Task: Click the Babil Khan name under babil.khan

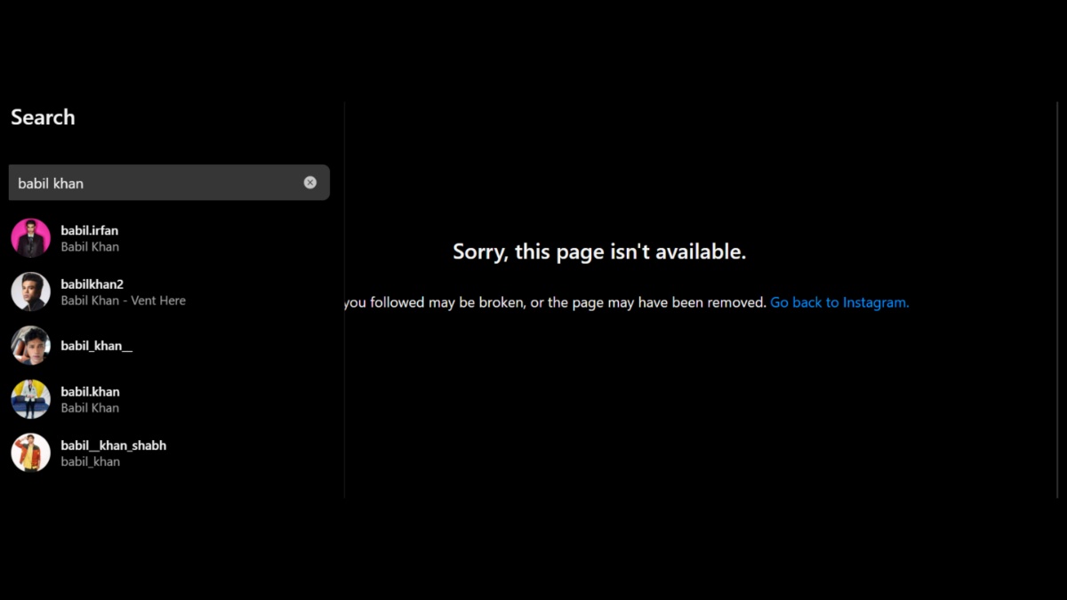Action: [90, 408]
